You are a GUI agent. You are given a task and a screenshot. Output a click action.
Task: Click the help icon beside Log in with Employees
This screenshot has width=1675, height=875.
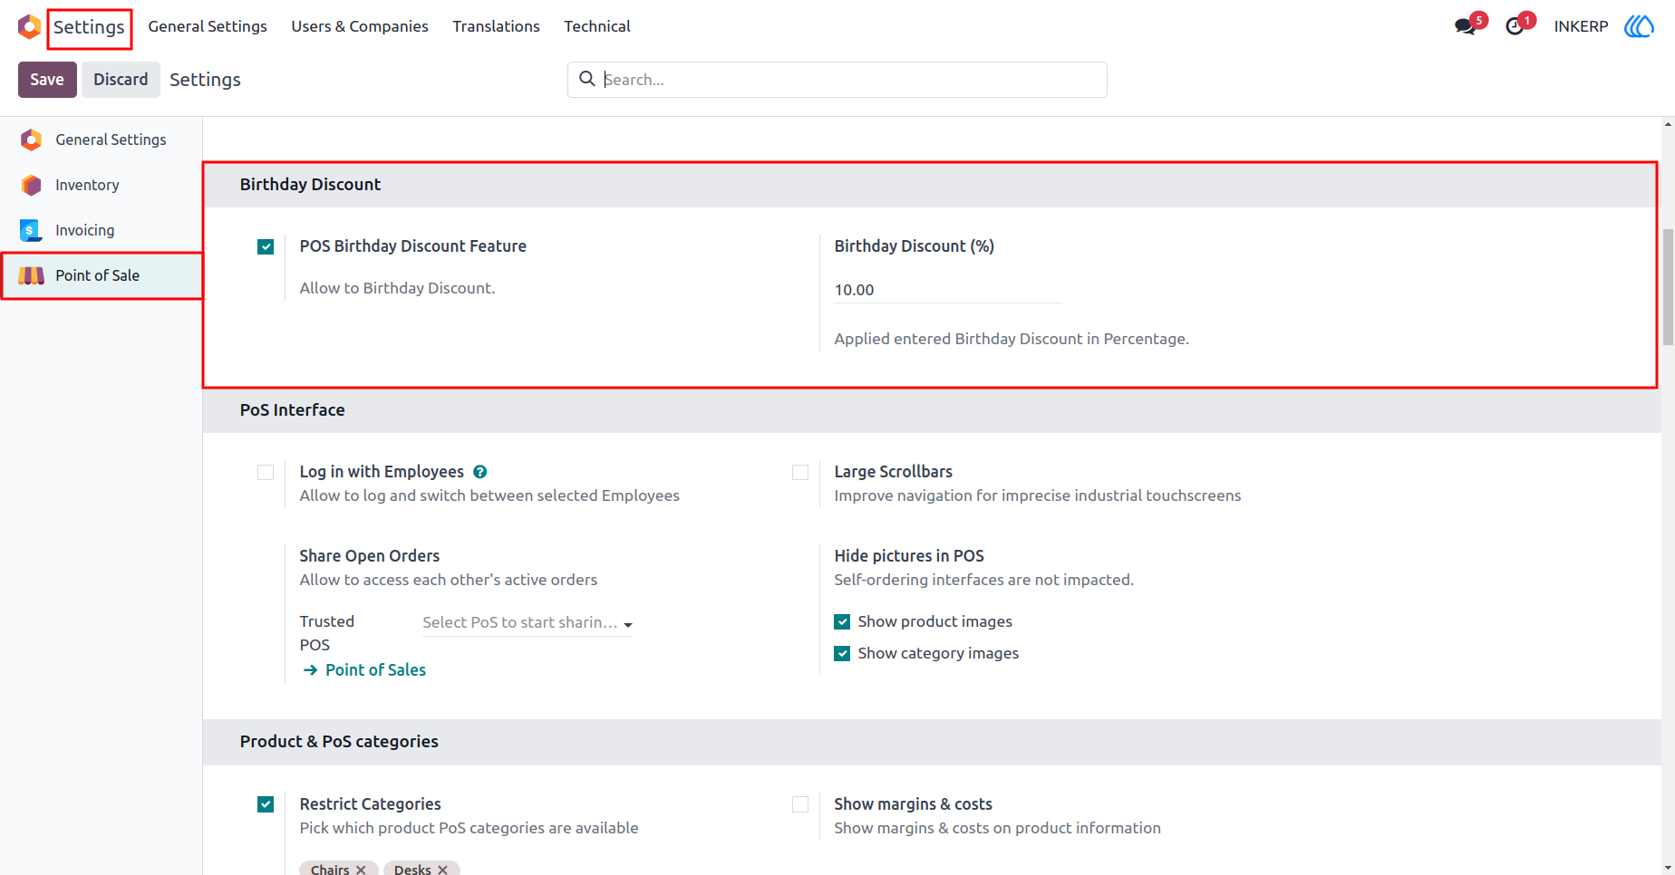pos(480,472)
